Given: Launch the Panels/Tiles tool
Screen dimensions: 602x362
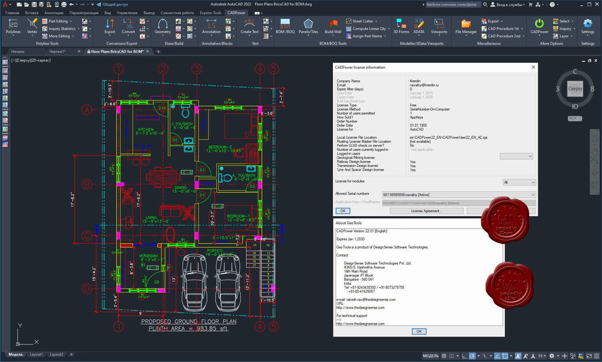Looking at the screenshot, I should (x=308, y=26).
